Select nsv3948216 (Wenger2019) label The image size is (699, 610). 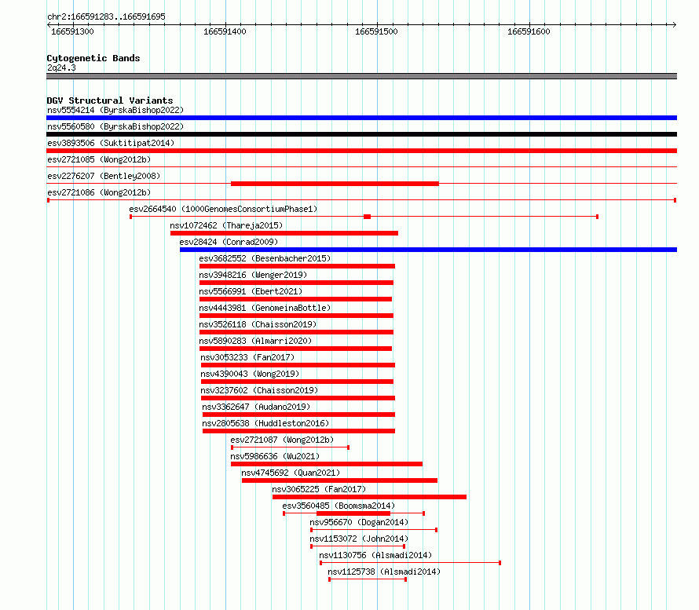coord(253,275)
